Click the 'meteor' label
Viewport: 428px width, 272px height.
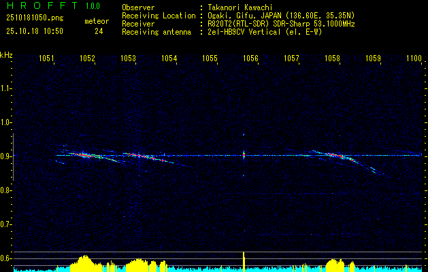tap(97, 21)
